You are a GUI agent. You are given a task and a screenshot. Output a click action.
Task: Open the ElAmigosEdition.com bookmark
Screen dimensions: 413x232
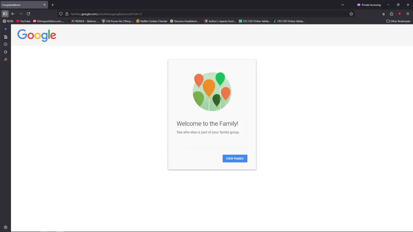[48, 21]
